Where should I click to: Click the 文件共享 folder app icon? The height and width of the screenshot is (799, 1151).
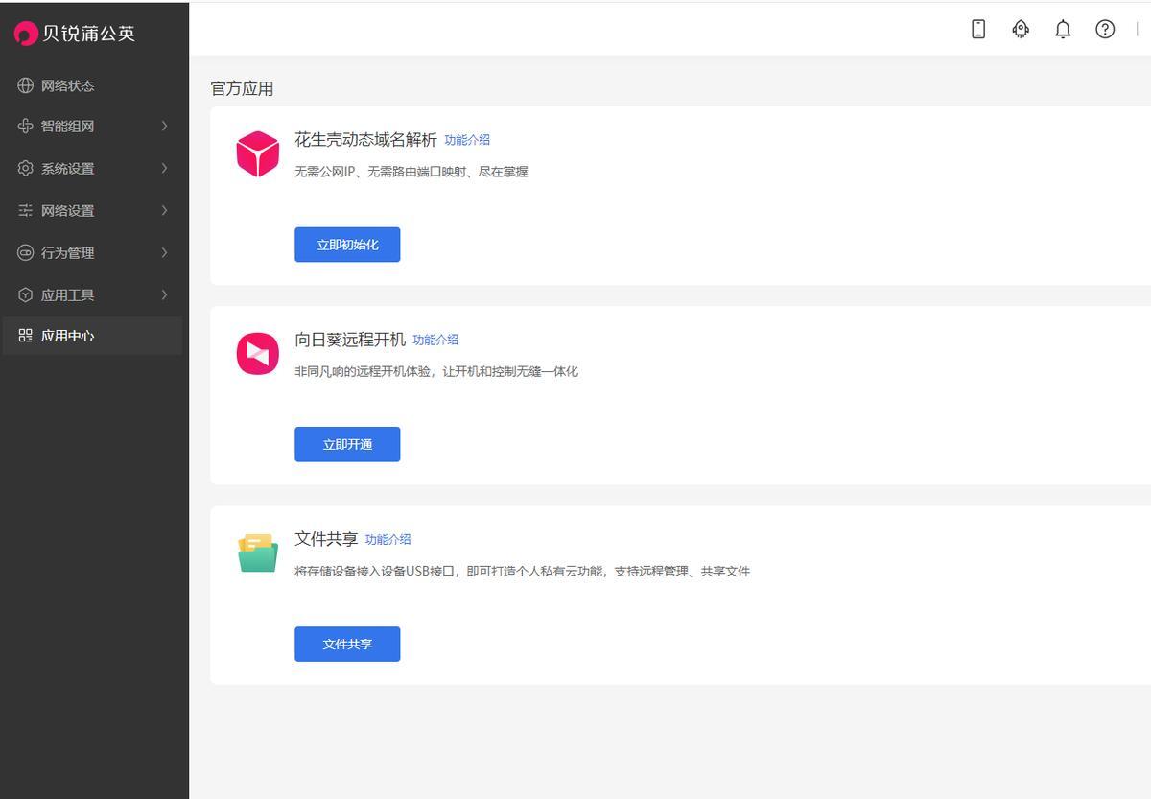(x=257, y=553)
